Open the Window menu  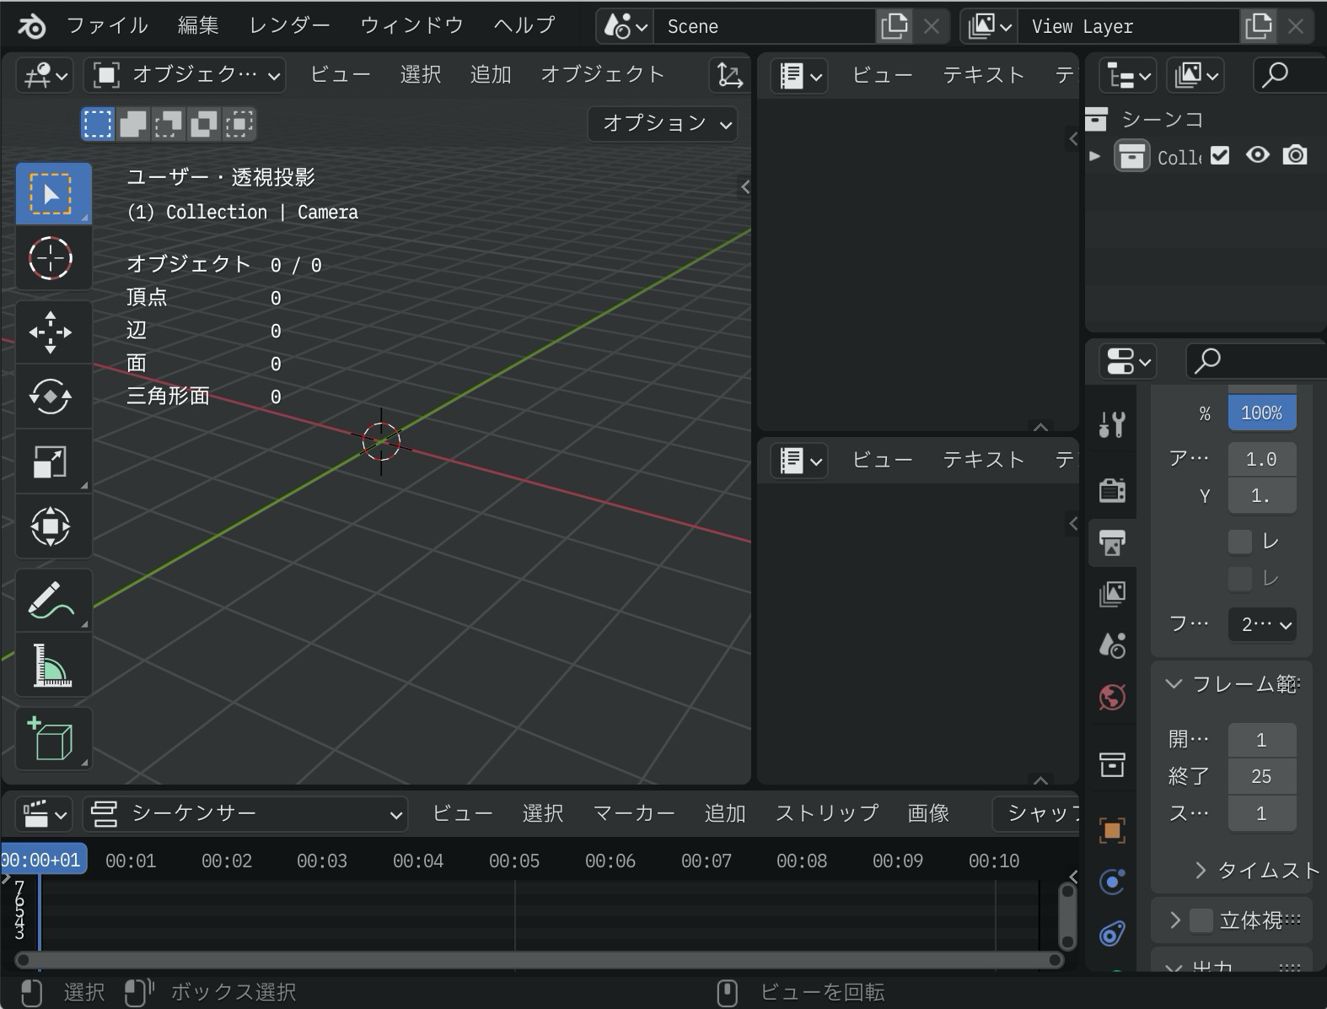(x=411, y=26)
